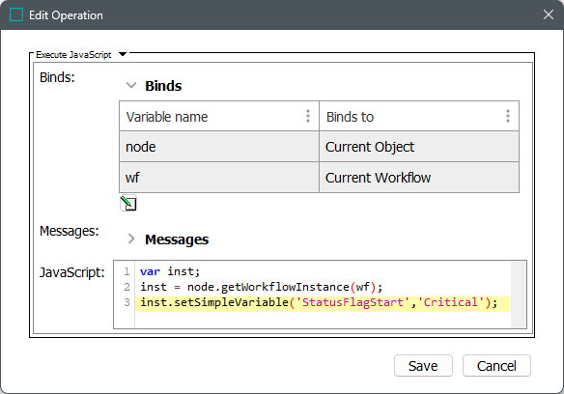
Task: Expand the Messages section
Action: tap(131, 239)
